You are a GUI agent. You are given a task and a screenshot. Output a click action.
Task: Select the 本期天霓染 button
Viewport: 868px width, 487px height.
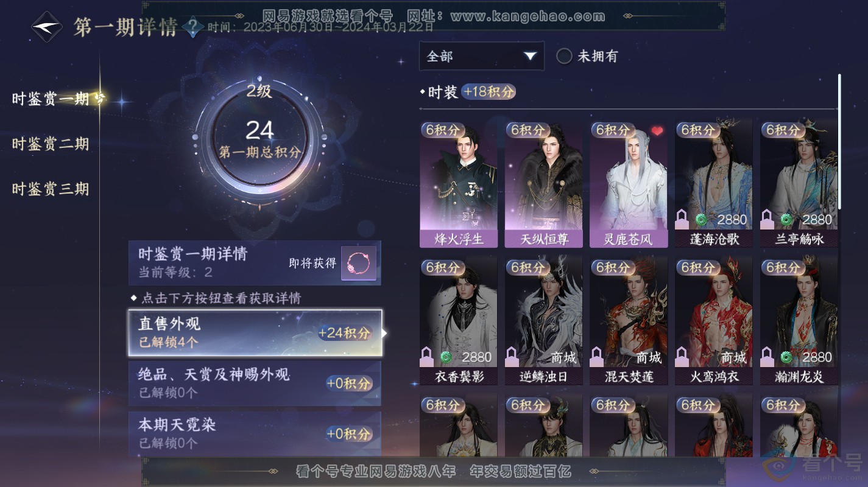click(255, 433)
